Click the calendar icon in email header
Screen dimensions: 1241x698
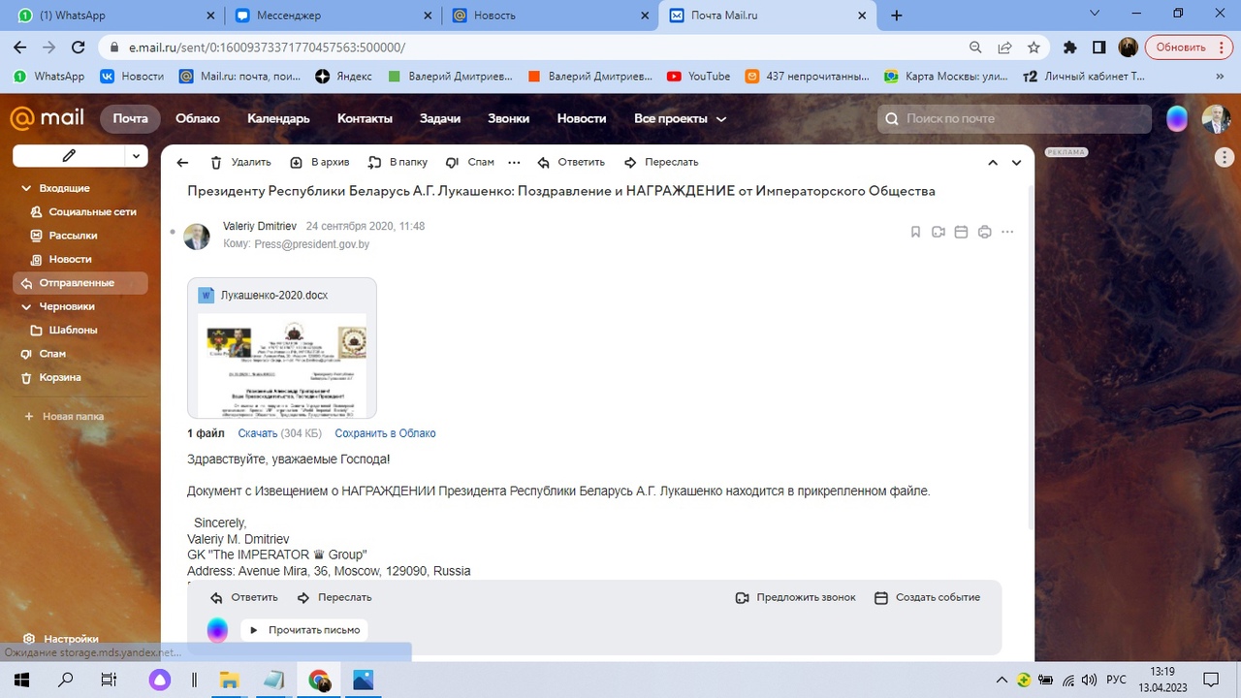(x=962, y=232)
